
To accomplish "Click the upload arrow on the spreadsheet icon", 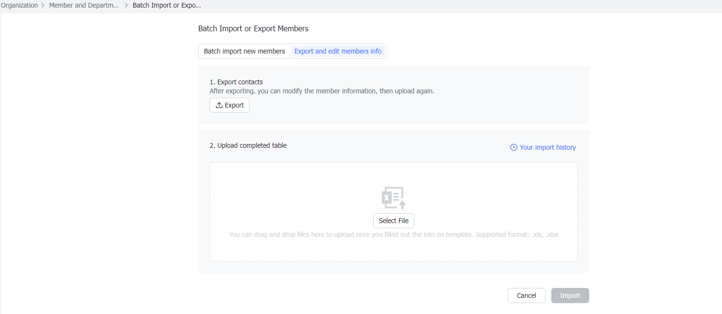I will tap(401, 205).
